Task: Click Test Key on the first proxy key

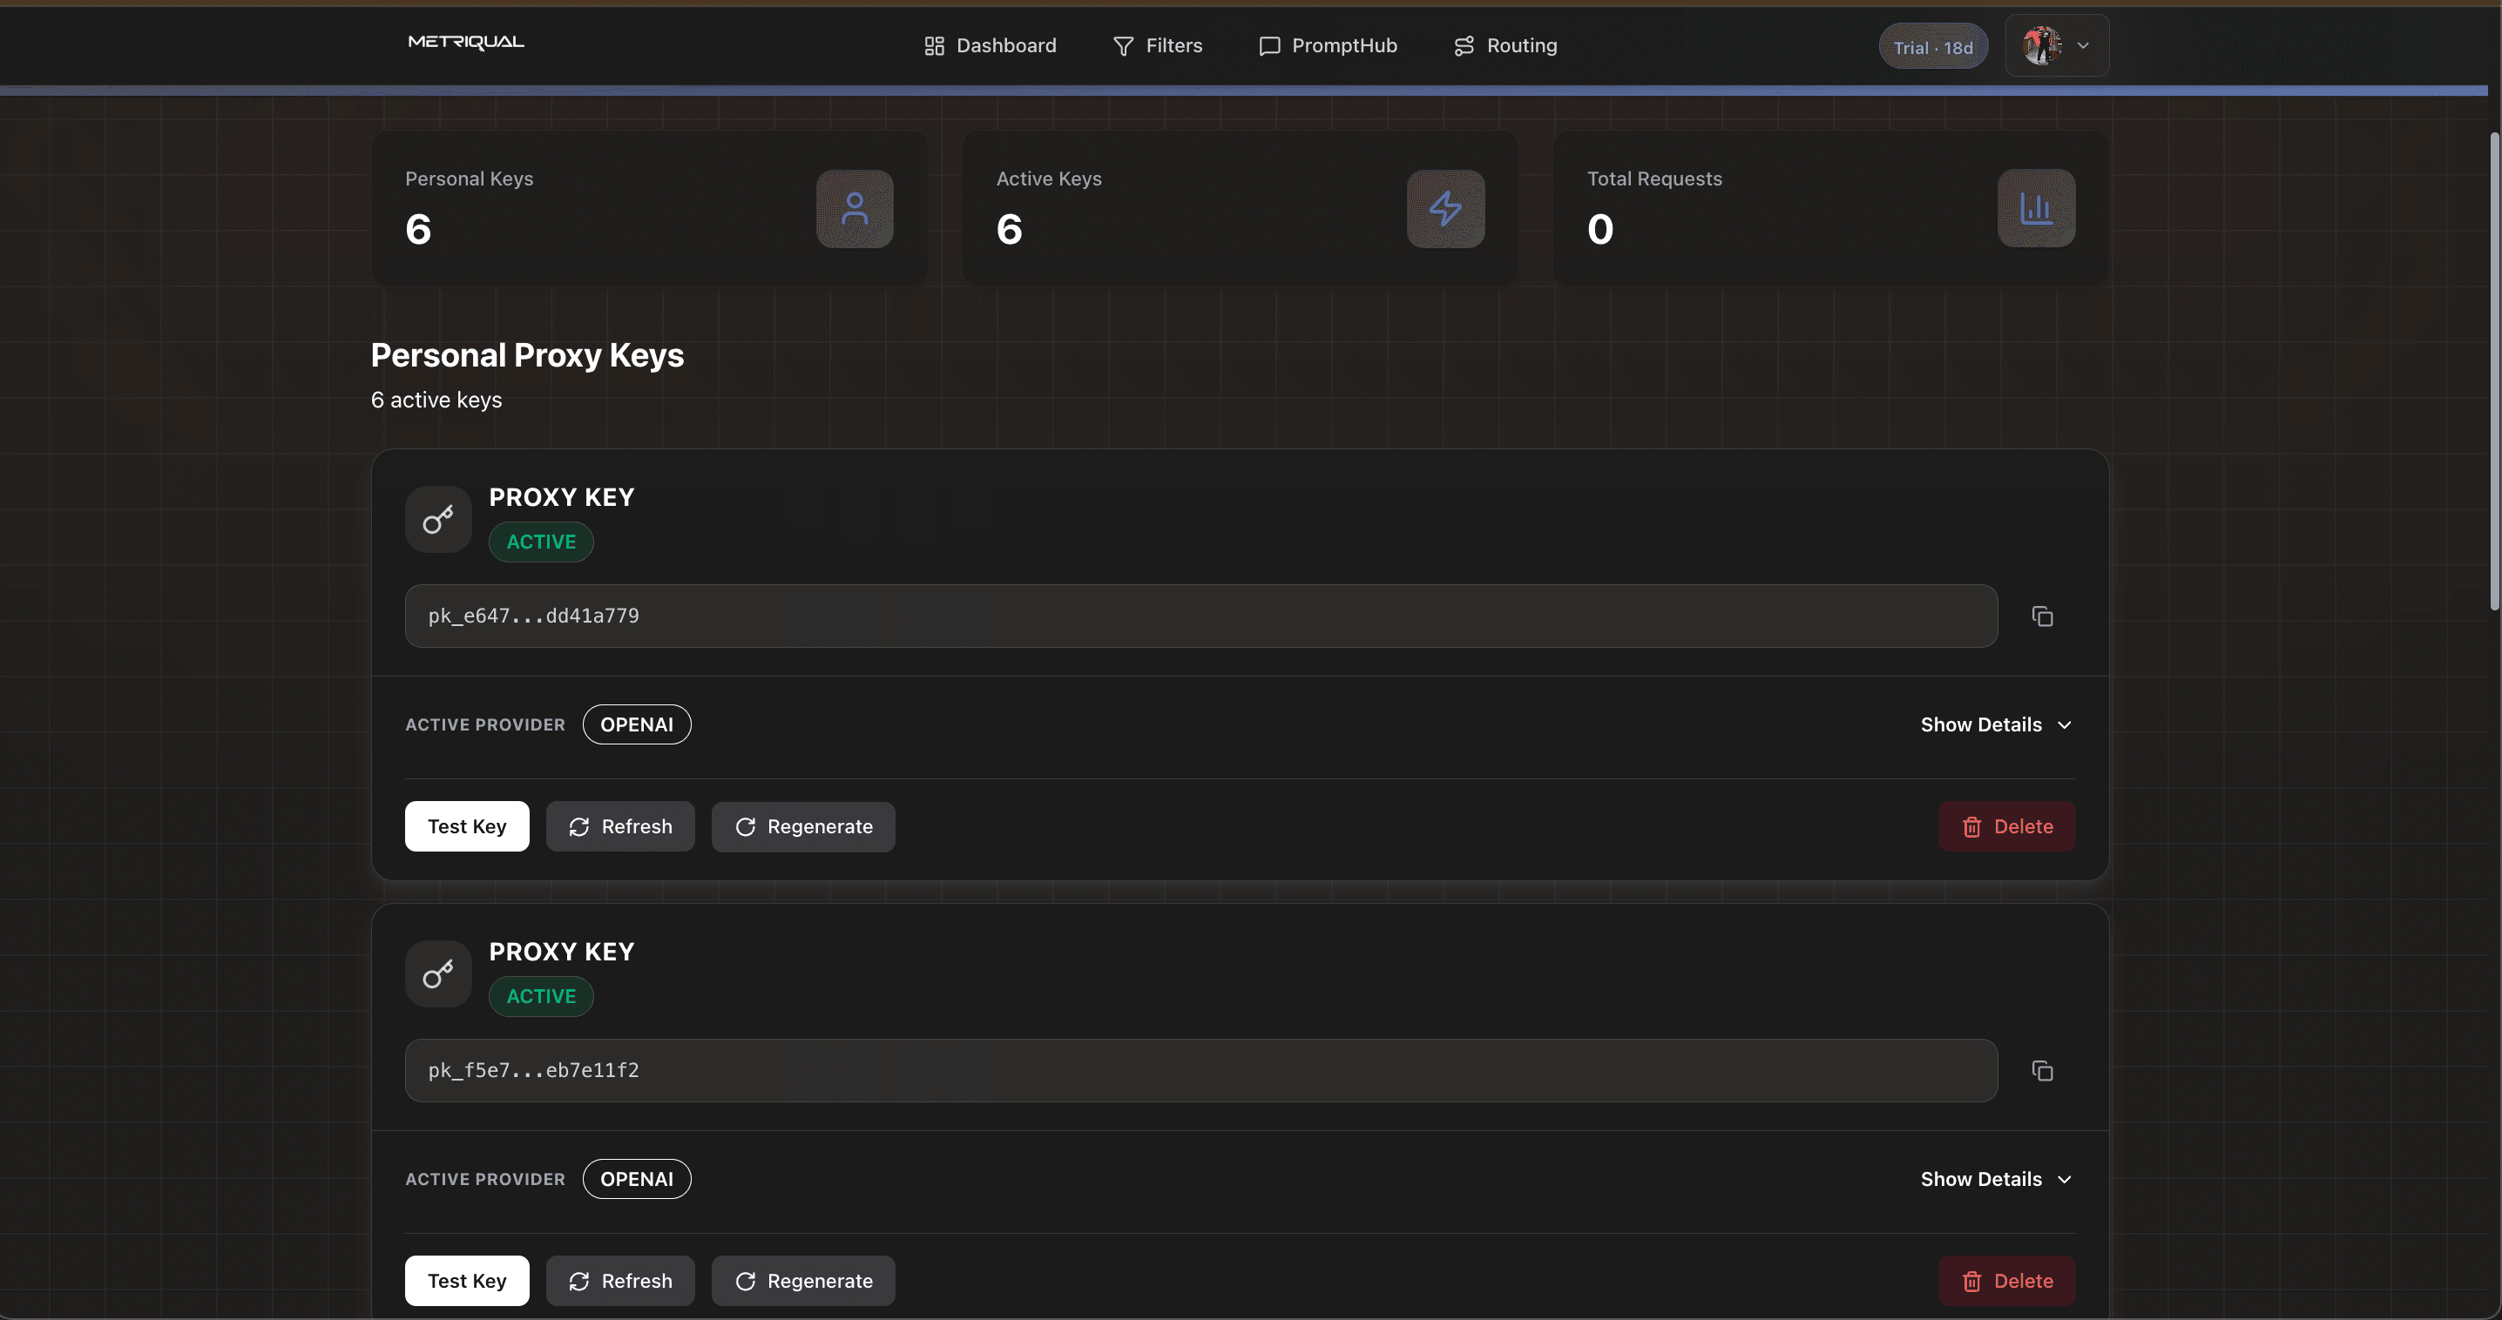Action: pos(466,826)
